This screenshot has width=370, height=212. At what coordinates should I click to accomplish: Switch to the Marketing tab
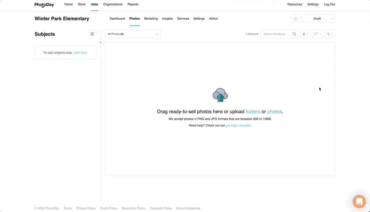click(x=151, y=19)
